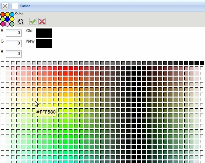Click the white square icon beside Color title
205x163 pixels.
[x=15, y=6]
